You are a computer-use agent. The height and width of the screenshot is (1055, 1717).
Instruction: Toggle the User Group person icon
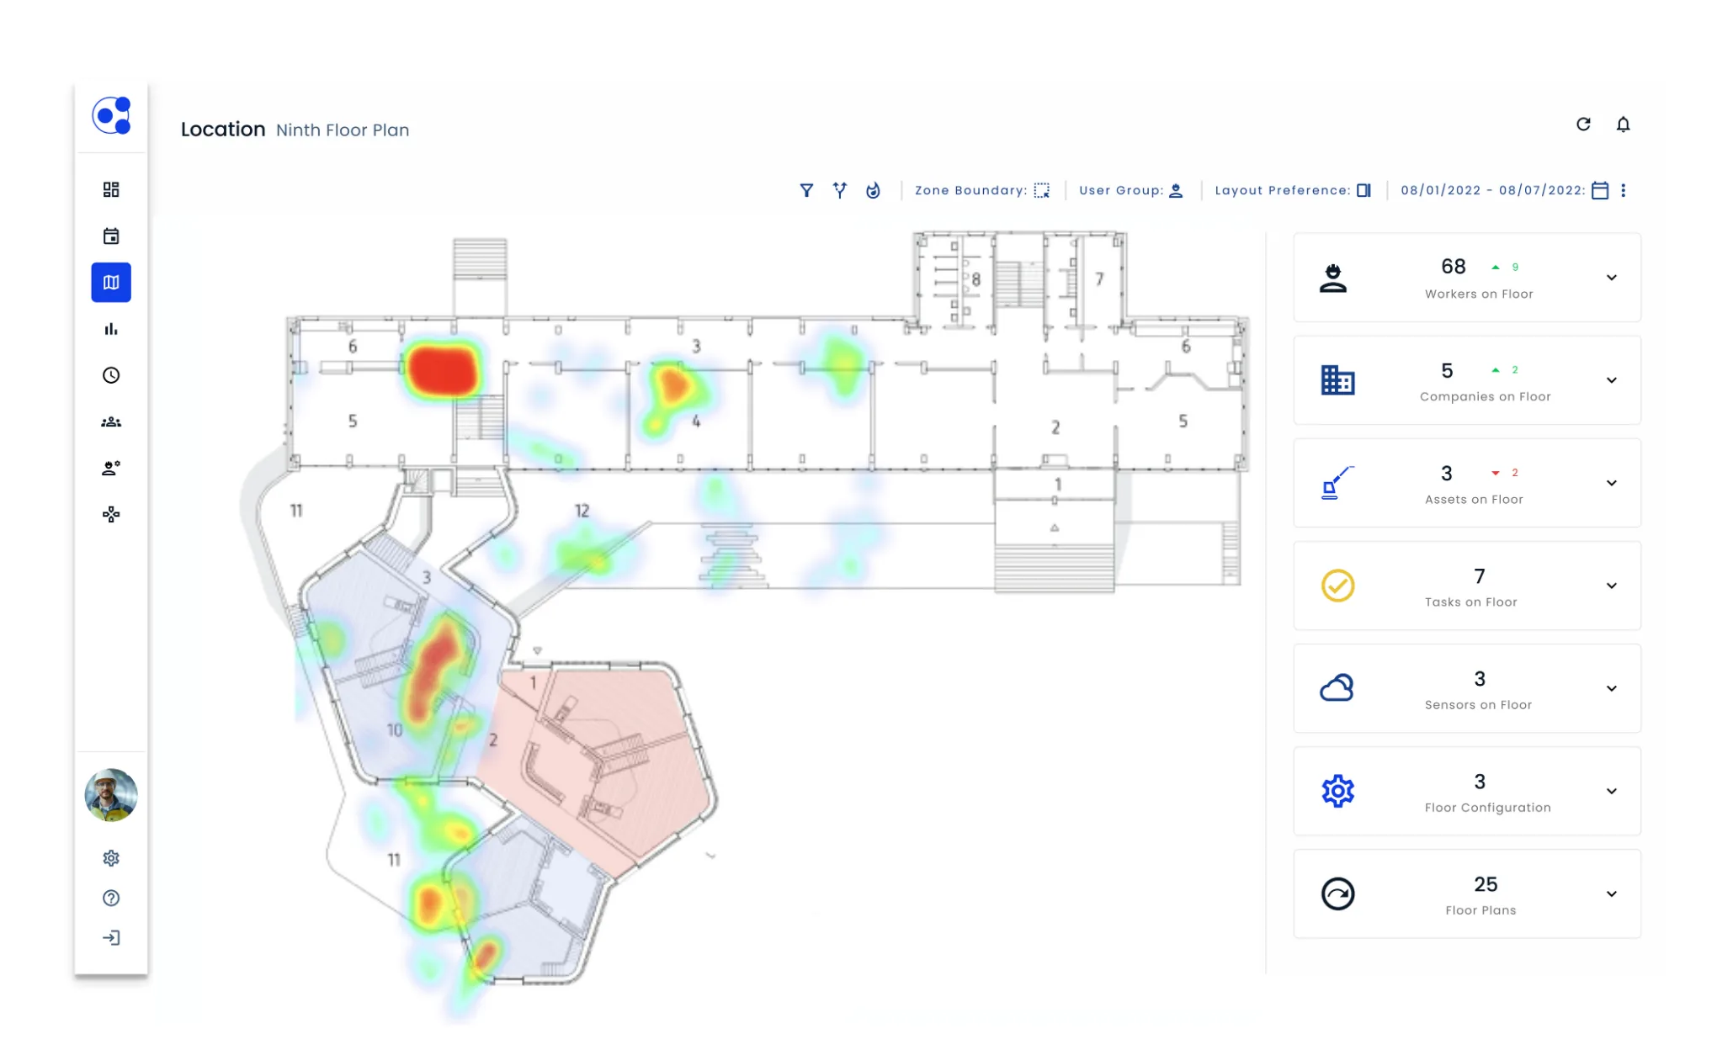pyautogui.click(x=1176, y=190)
